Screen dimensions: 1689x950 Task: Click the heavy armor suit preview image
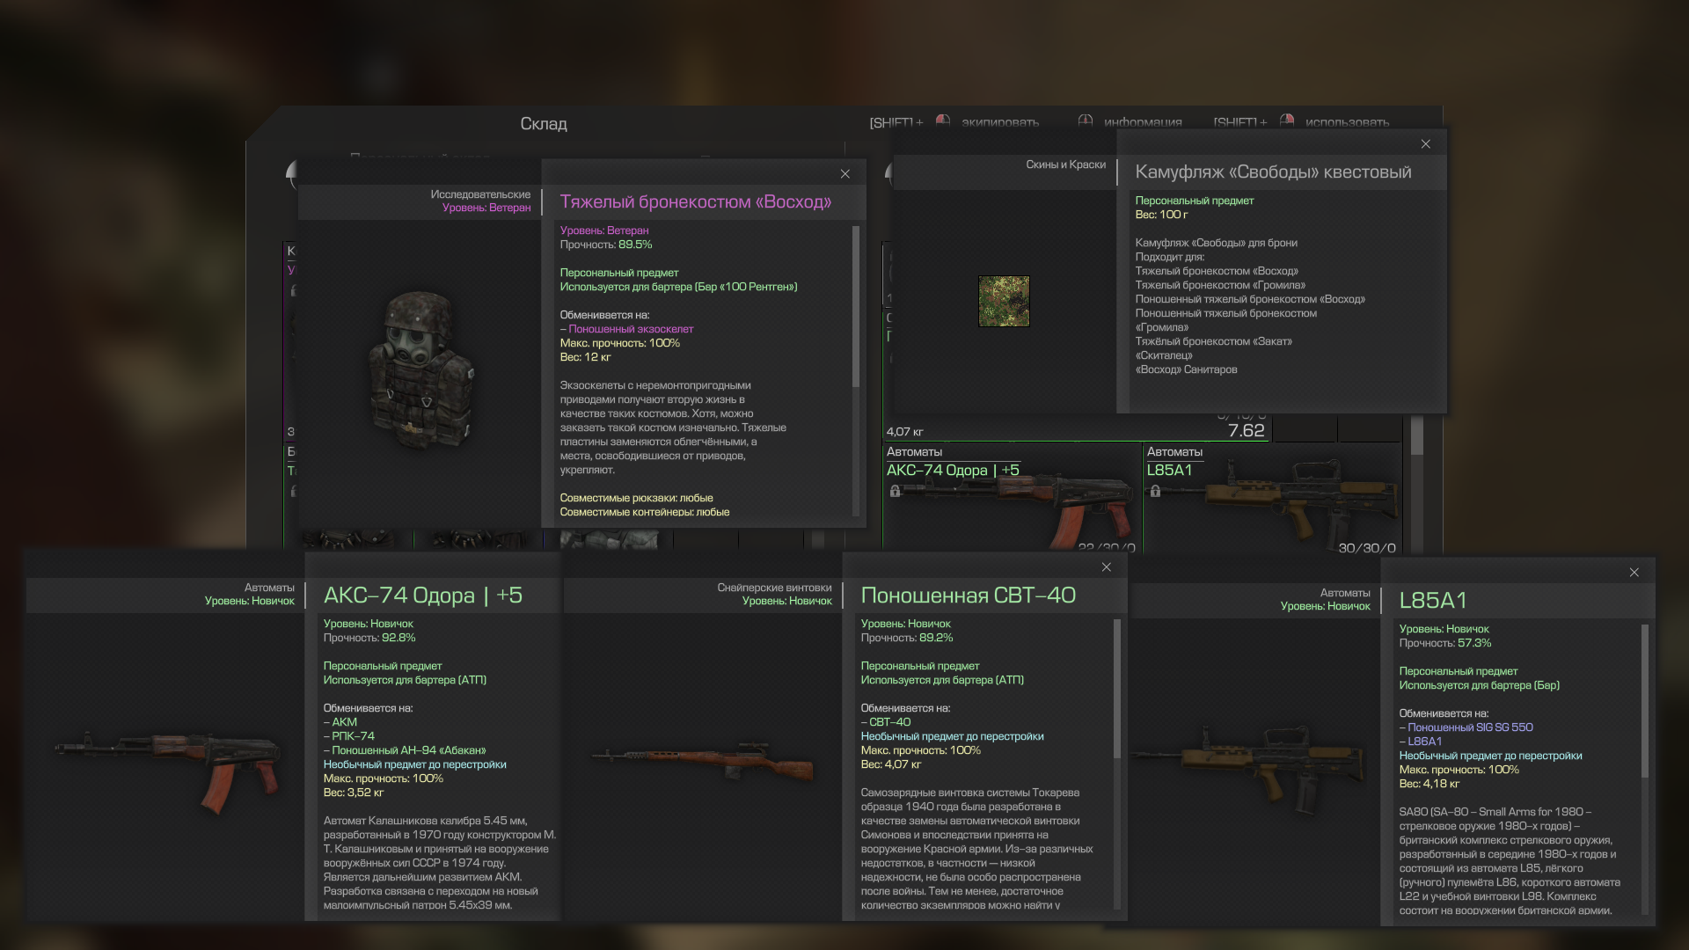coord(420,369)
